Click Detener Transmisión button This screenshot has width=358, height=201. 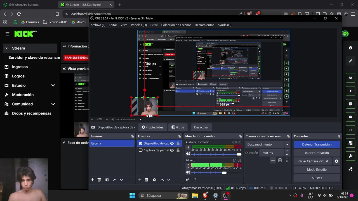[x=317, y=144]
